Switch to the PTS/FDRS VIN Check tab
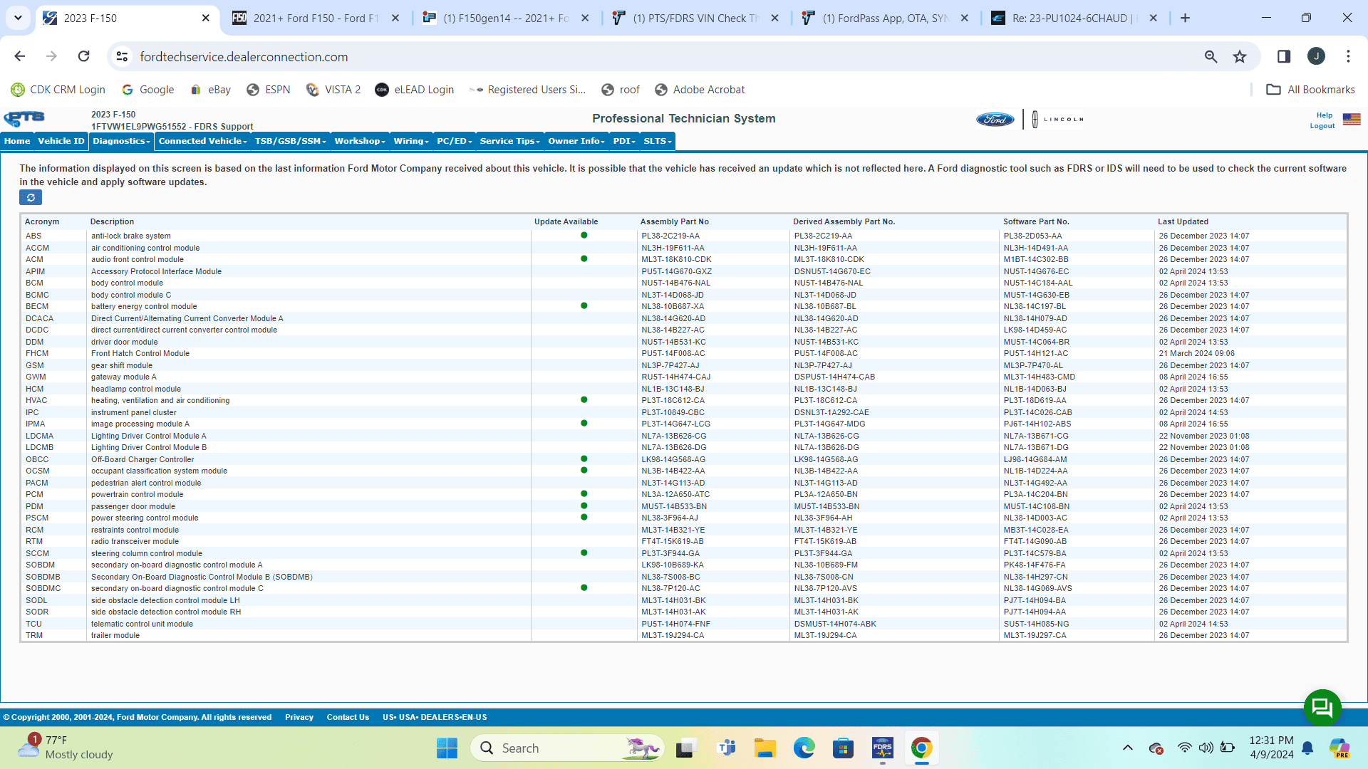 tap(695, 19)
